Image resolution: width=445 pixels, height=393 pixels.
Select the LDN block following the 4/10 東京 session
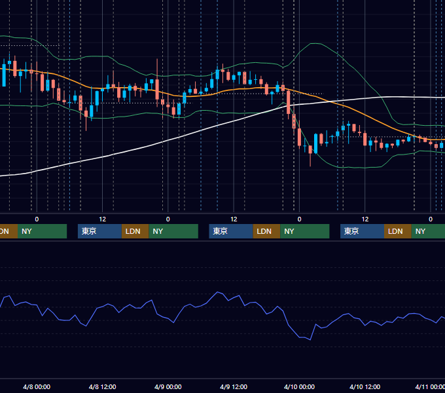coord(398,231)
